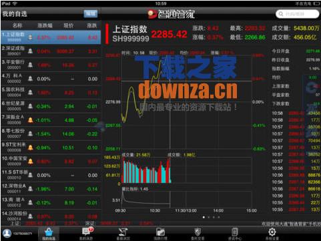This screenshot has width=321, height=241.
Task: Click the 成交量 5438.00万 value
Action: click(306, 28)
